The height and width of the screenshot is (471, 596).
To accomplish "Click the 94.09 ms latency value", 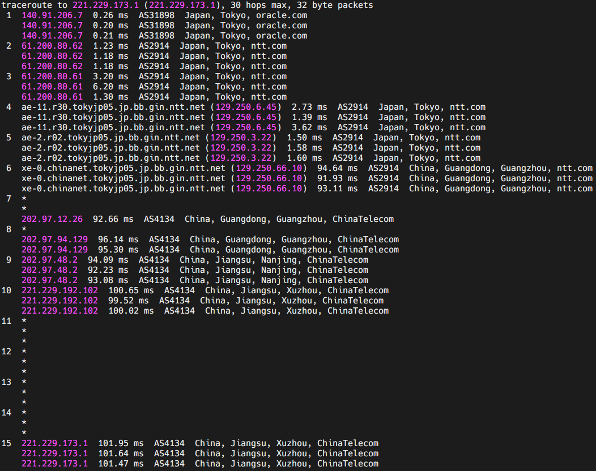I will [x=108, y=260].
